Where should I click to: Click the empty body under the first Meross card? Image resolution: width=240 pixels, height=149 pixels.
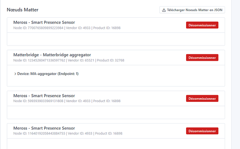coord(115,39)
